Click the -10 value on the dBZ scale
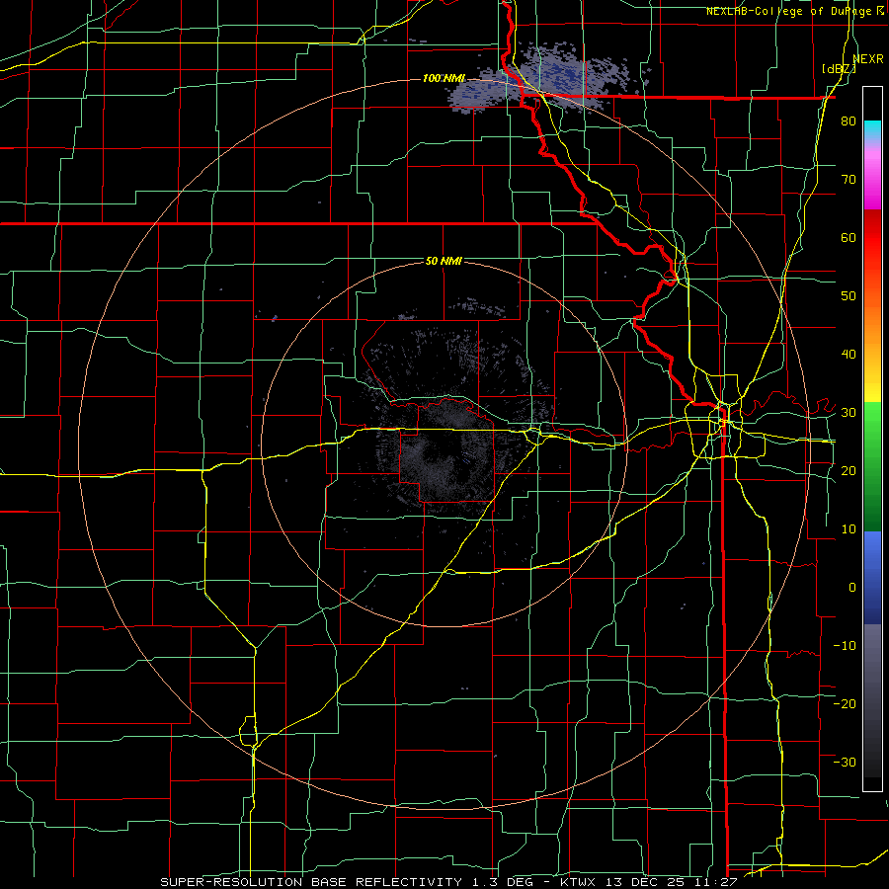The image size is (889, 889). click(x=845, y=645)
